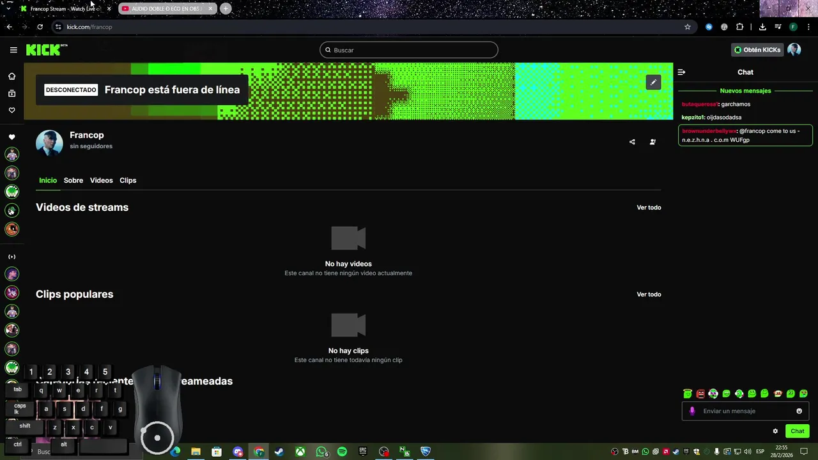Open Epic Games from the taskbar

pyautogui.click(x=363, y=452)
